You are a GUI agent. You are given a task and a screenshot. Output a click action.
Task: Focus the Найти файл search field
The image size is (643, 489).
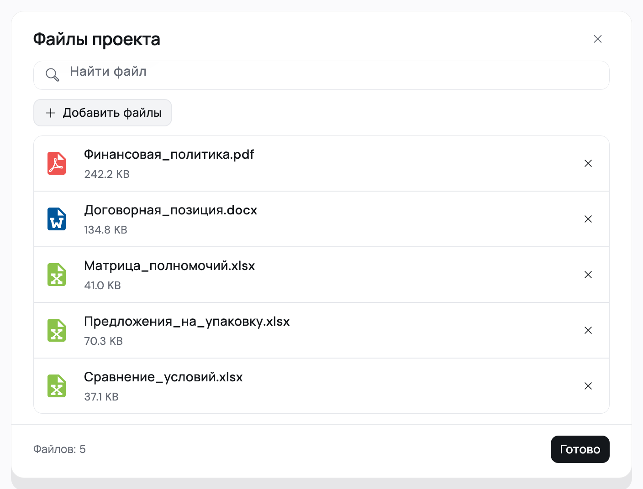[321, 75]
